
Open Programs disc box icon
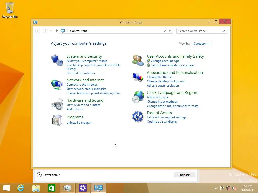click(x=57, y=120)
